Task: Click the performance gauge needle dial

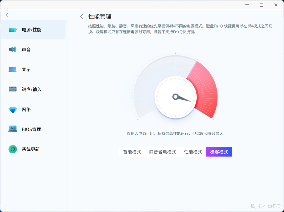Action: coord(175,97)
